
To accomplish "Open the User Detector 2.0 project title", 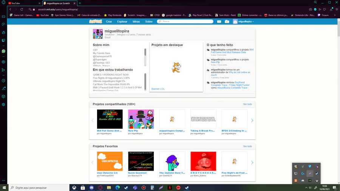I will point(107,173).
